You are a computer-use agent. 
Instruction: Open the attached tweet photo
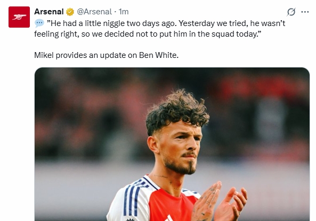(172, 144)
